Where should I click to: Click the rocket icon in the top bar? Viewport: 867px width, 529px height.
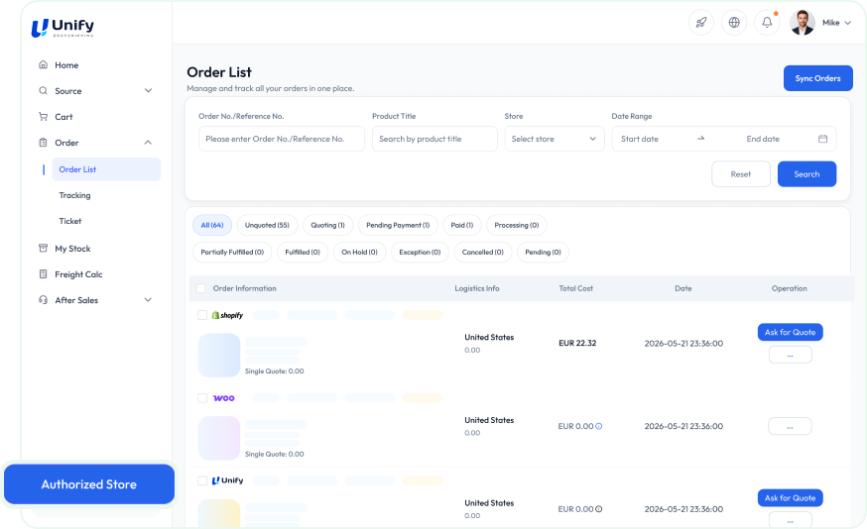(701, 23)
